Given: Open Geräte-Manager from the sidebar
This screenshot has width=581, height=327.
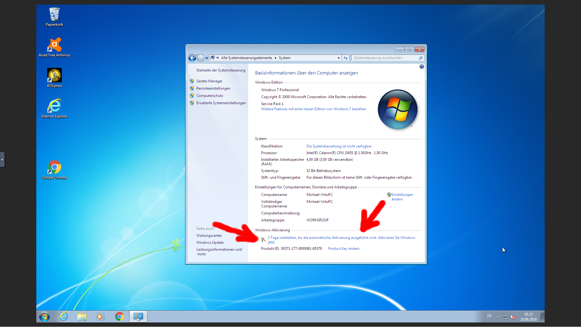Looking at the screenshot, I should (x=209, y=81).
